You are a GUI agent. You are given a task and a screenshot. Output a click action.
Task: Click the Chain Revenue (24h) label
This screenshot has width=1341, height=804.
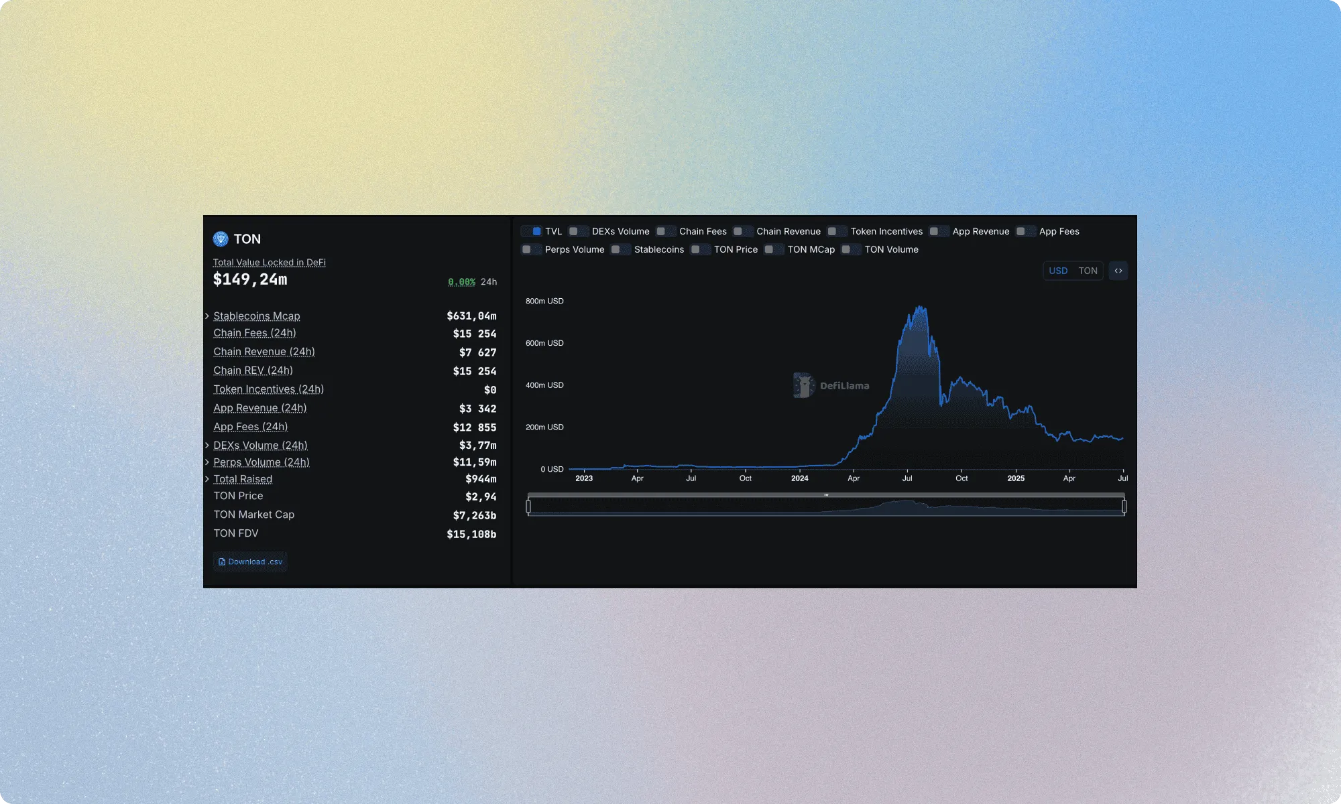tap(264, 352)
